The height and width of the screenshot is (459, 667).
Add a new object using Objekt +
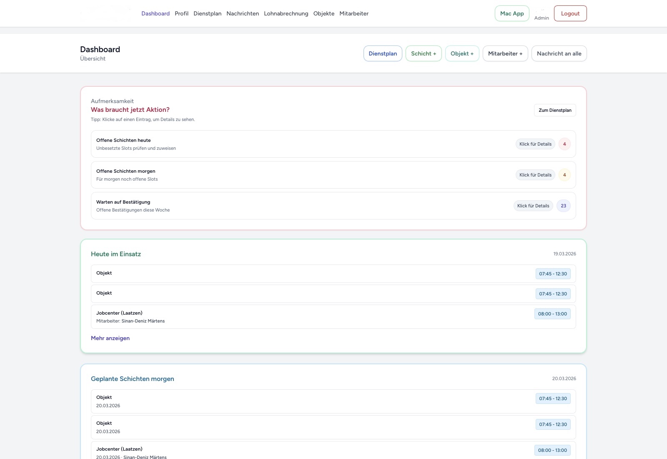pyautogui.click(x=461, y=53)
